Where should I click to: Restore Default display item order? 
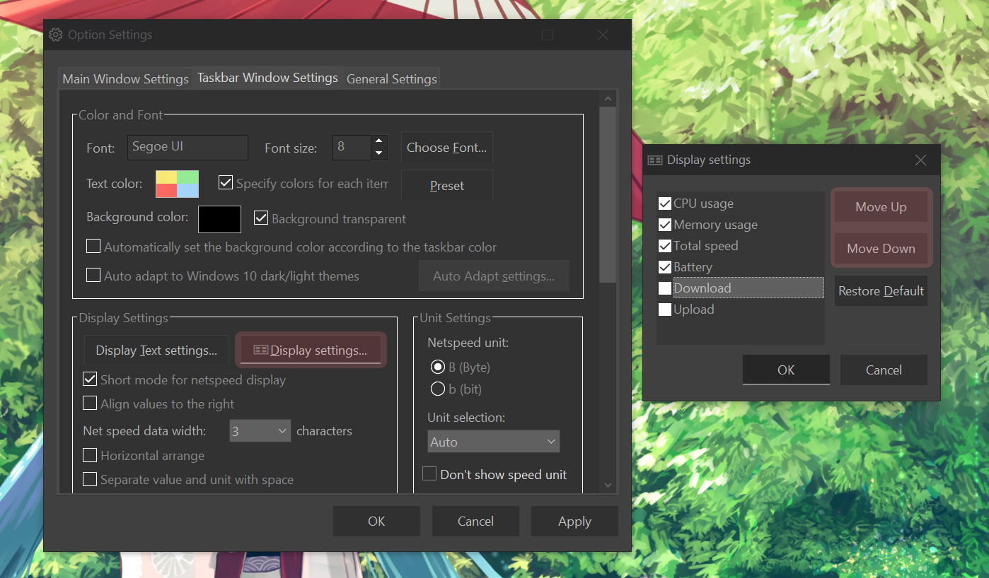[x=880, y=290]
